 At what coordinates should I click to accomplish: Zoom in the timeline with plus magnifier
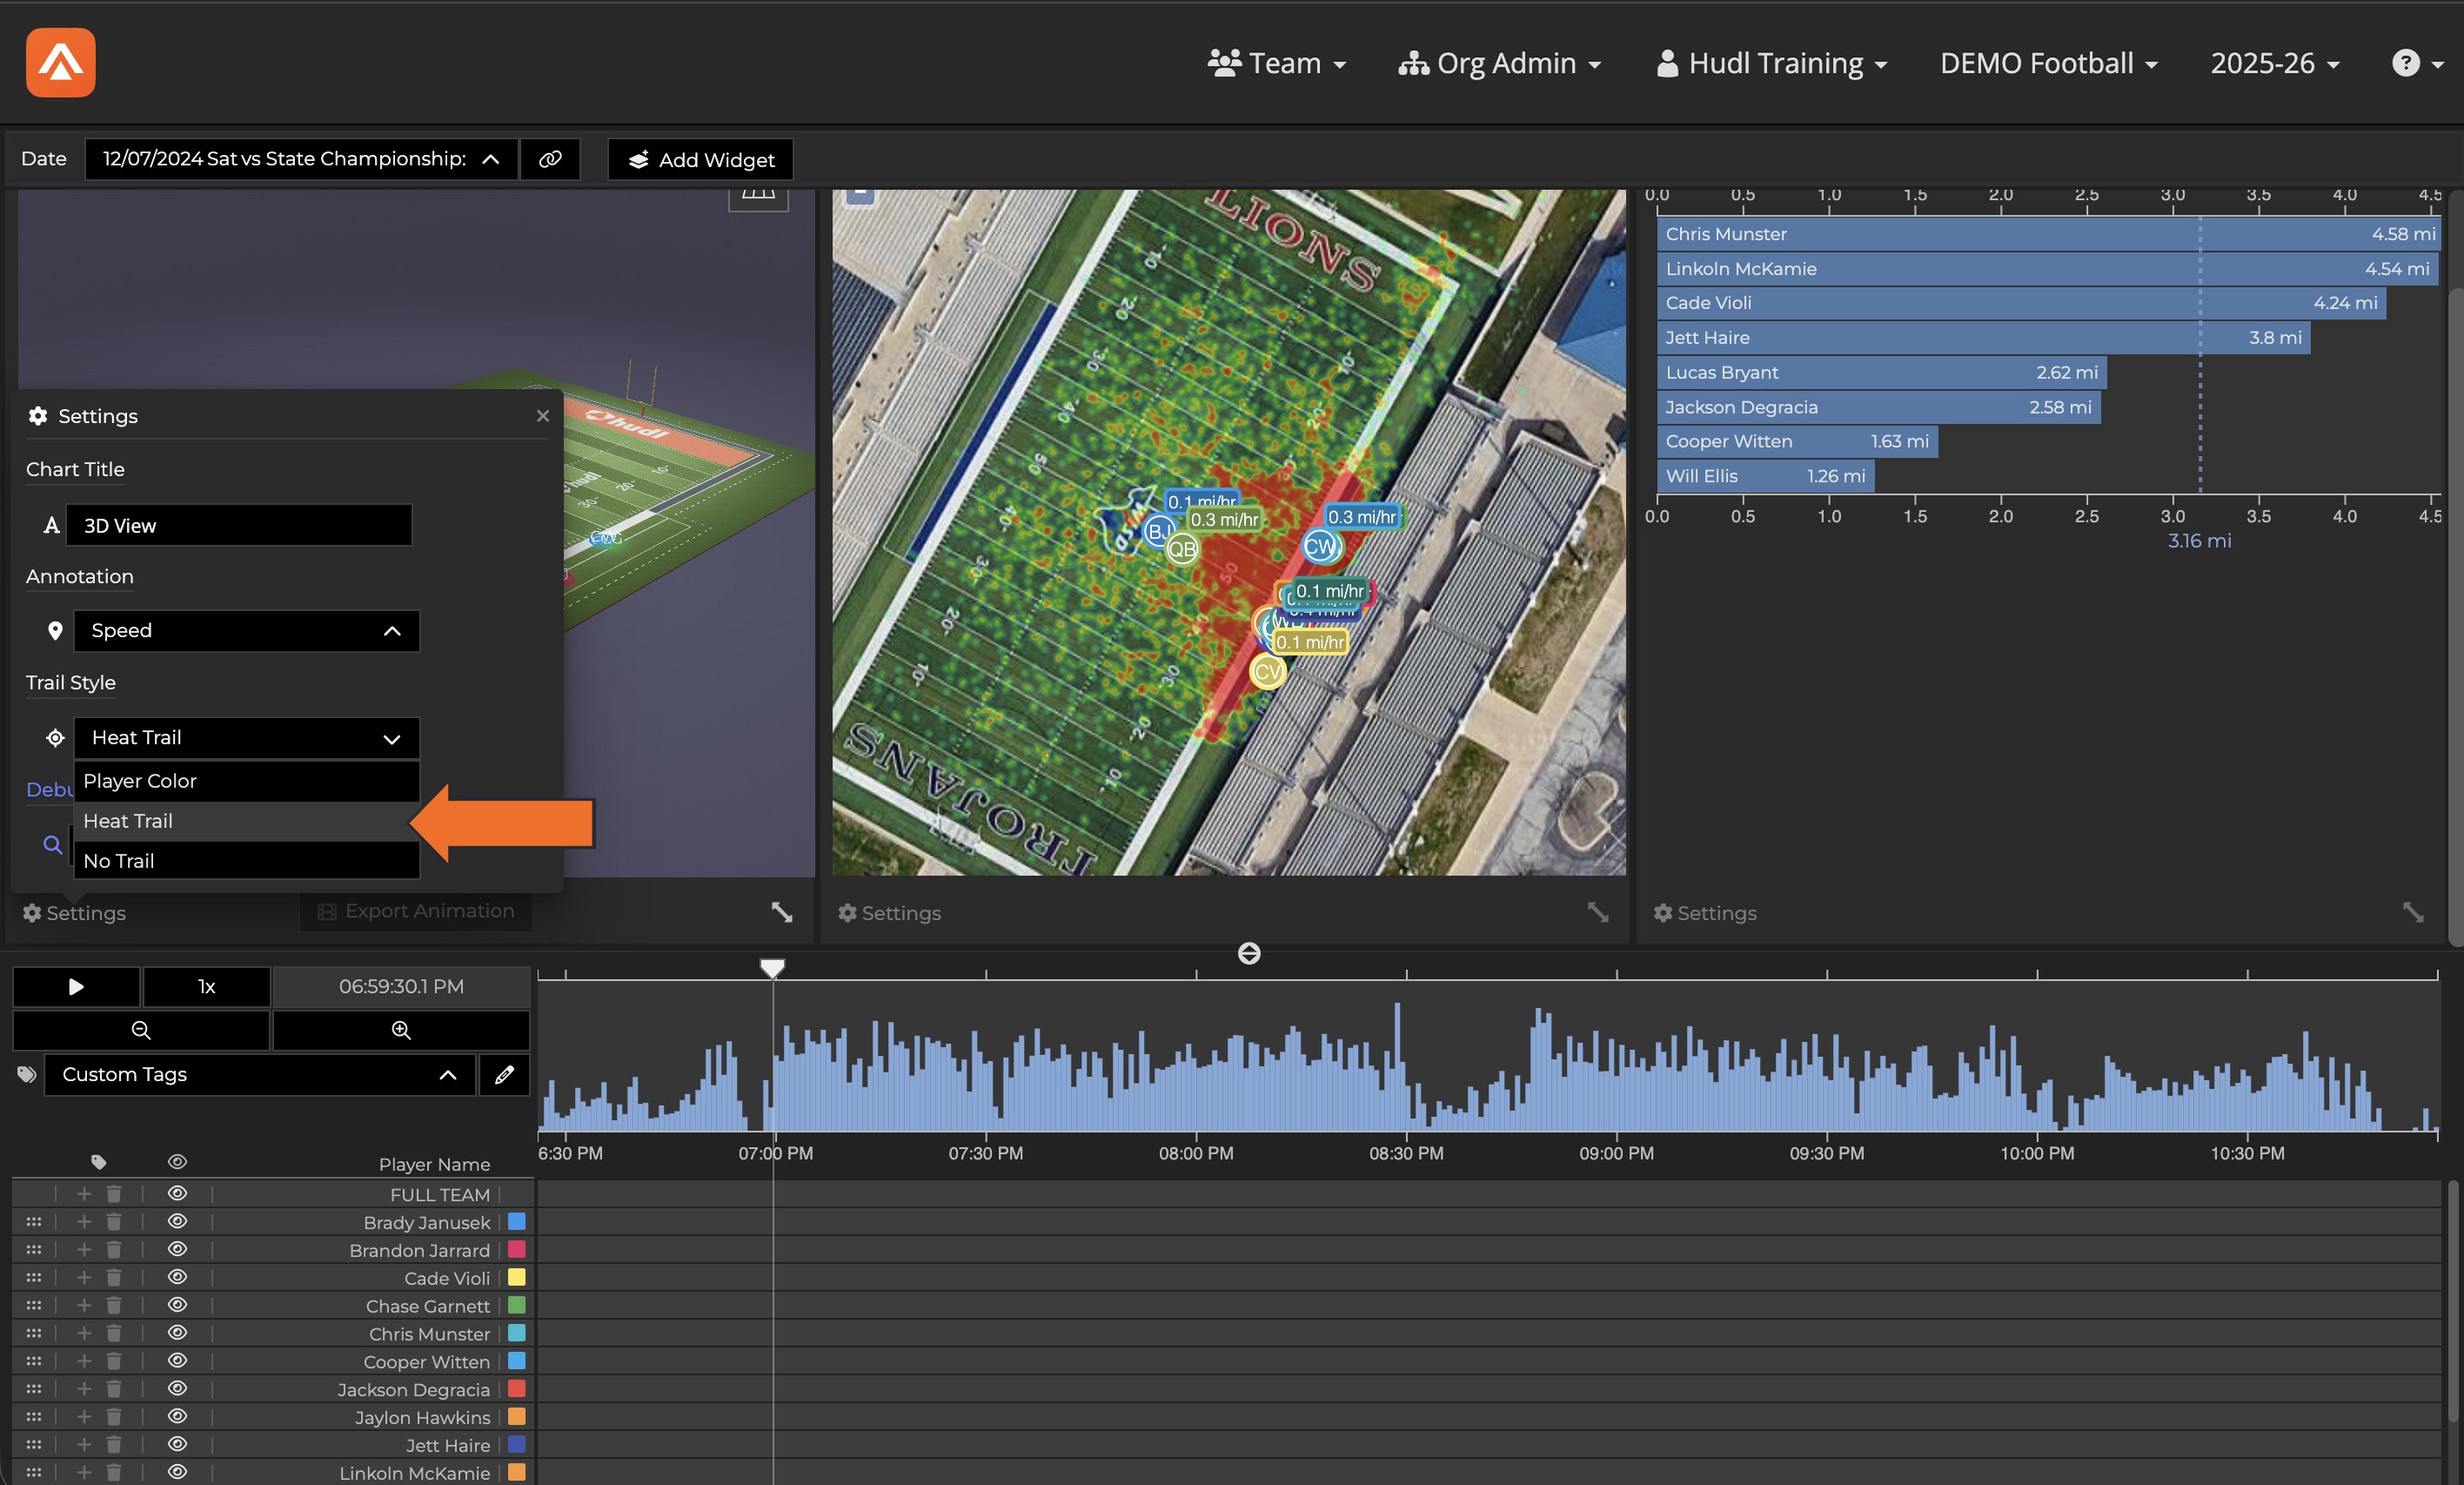coord(401,1030)
